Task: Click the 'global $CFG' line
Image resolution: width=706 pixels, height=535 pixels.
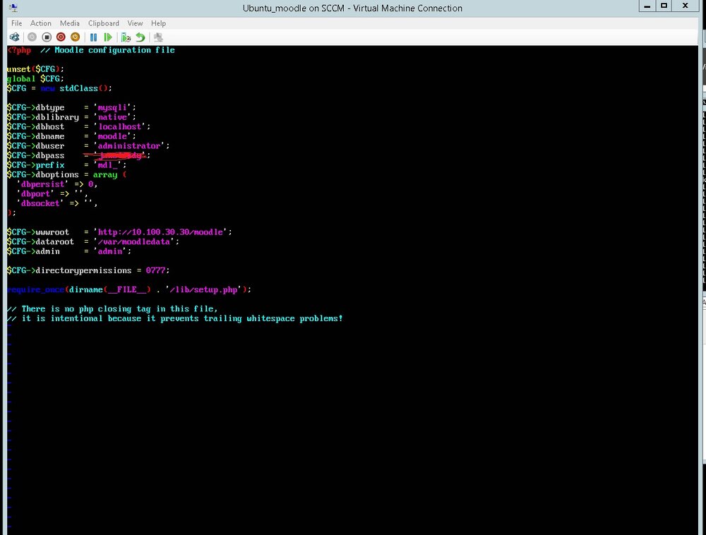Action: tap(35, 79)
